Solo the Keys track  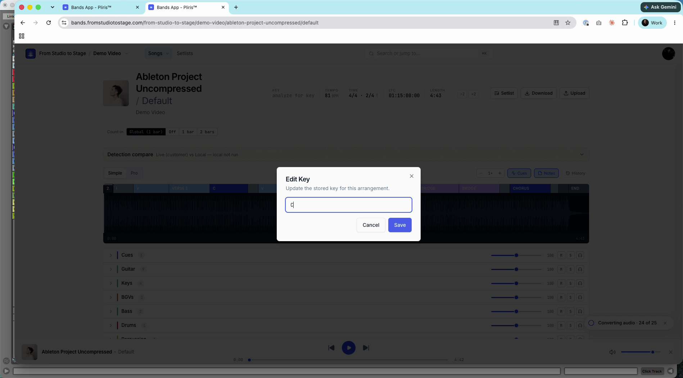coord(570,283)
